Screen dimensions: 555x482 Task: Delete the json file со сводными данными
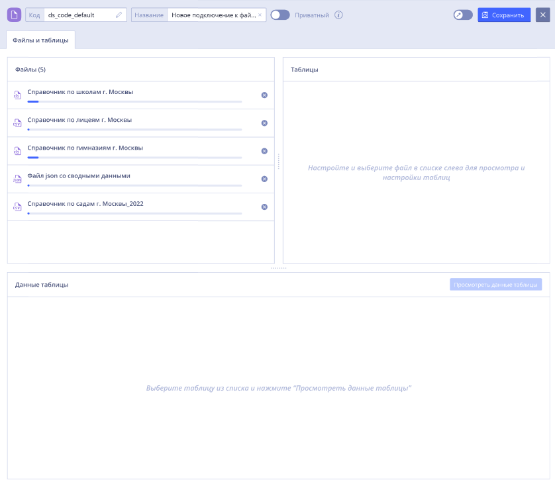point(264,179)
